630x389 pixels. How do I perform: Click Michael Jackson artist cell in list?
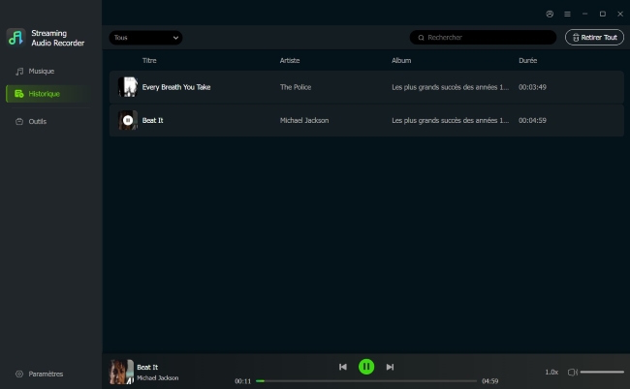coord(304,120)
